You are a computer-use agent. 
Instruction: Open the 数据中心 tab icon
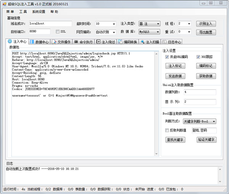pyautogui.click(x=32, y=42)
